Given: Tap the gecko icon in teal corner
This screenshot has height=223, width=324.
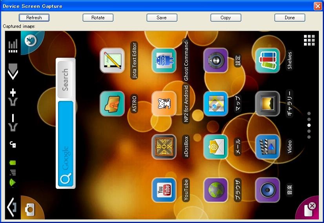Looking at the screenshot, I should pyautogui.click(x=31, y=40).
